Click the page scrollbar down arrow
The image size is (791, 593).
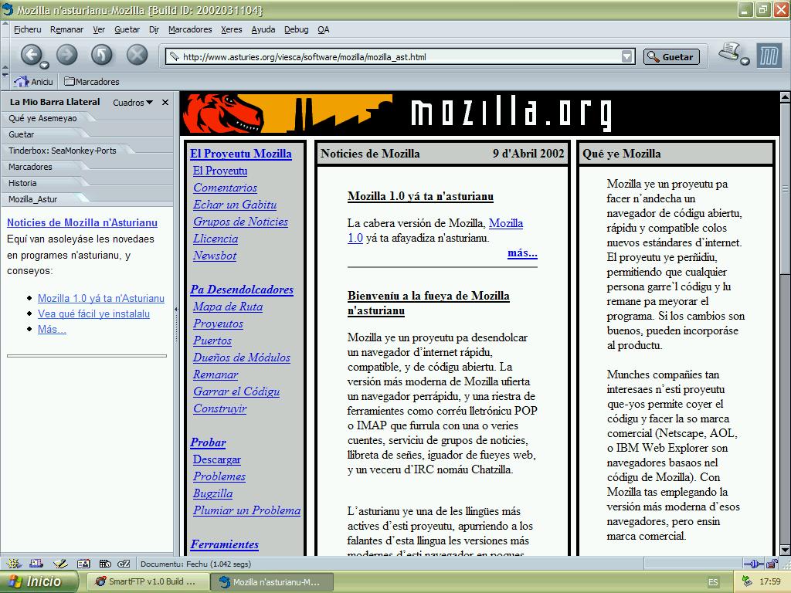[785, 550]
